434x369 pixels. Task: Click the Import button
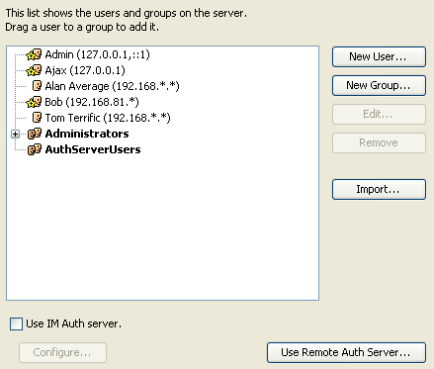click(379, 189)
